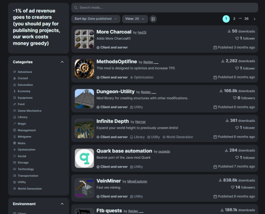Screen dimensions: 265x214
Task: Switch layout with the list view icon
Action: (x=153, y=19)
